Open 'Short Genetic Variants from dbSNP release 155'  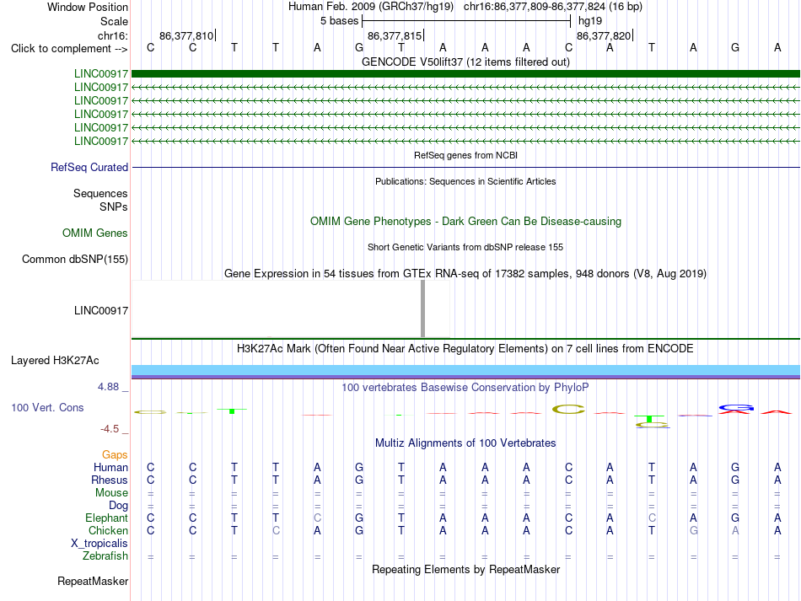(465, 247)
